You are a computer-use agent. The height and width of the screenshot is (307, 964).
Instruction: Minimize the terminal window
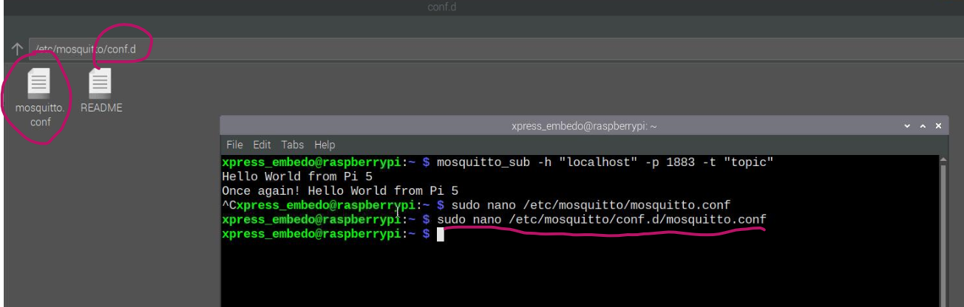coord(908,126)
